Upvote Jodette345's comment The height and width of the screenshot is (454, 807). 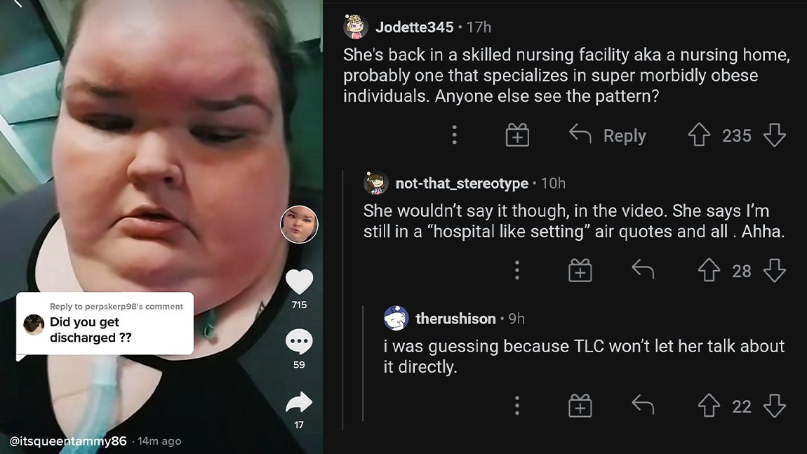699,135
